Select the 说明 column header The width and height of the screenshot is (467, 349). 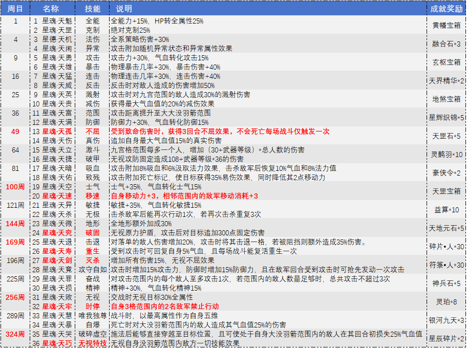coord(124,9)
